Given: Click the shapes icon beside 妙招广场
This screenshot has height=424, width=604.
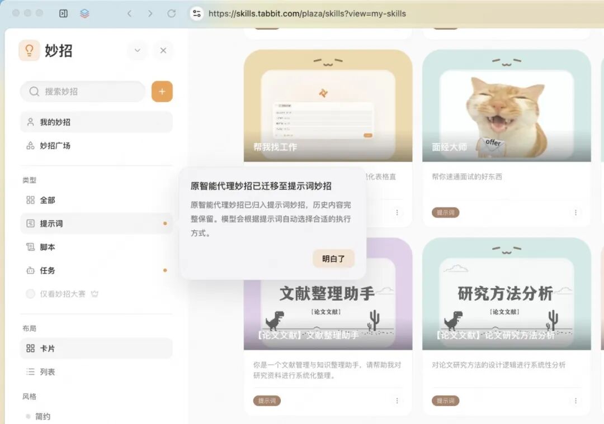Looking at the screenshot, I should [30, 145].
